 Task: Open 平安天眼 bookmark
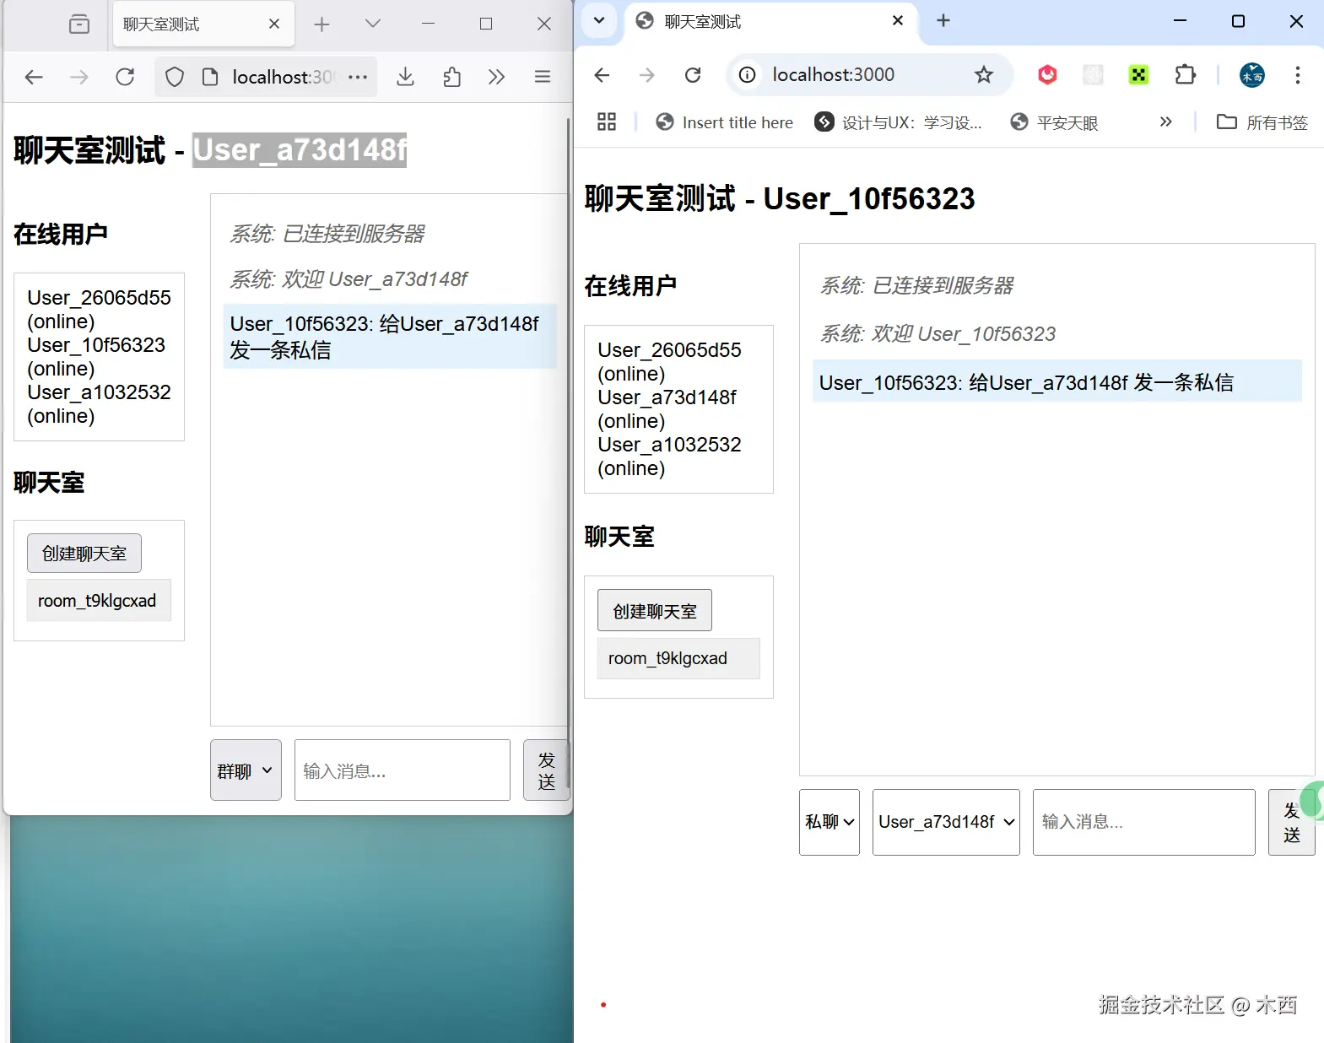click(x=1055, y=122)
